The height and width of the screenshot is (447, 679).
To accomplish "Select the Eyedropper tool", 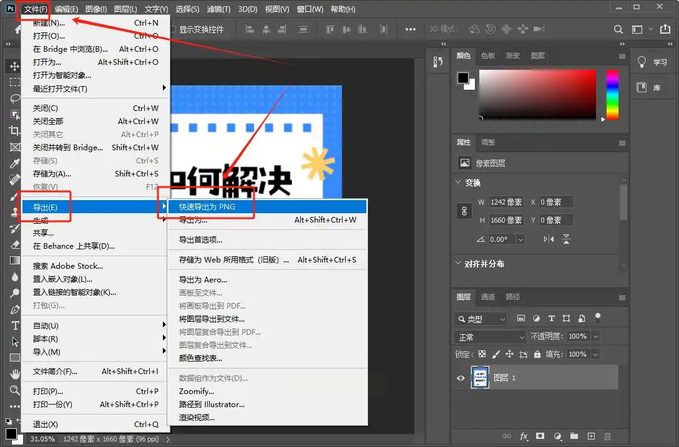I will [14, 163].
